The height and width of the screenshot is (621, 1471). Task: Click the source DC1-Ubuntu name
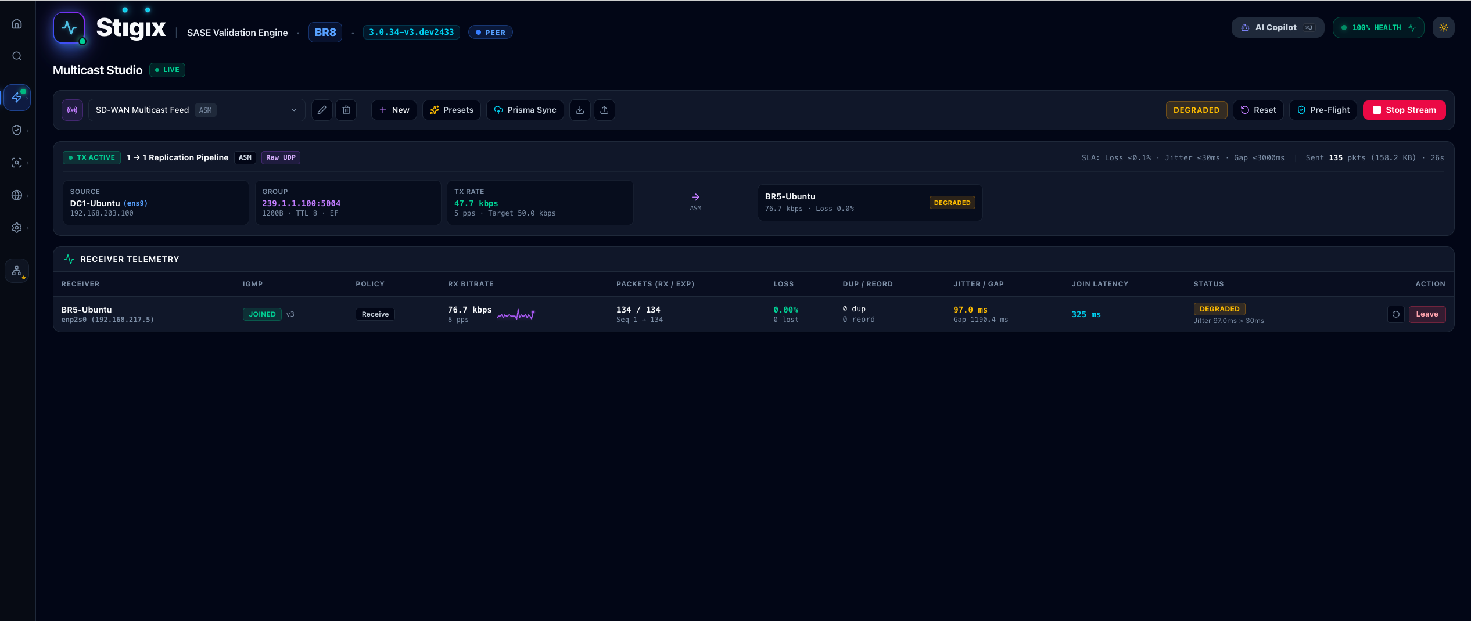click(95, 203)
